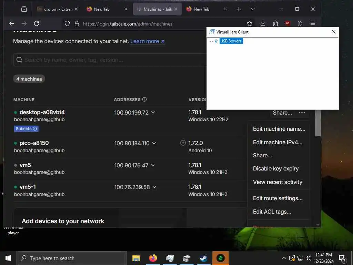This screenshot has width=353, height=265.
Task: Click the taskbar search box
Action: point(72,258)
